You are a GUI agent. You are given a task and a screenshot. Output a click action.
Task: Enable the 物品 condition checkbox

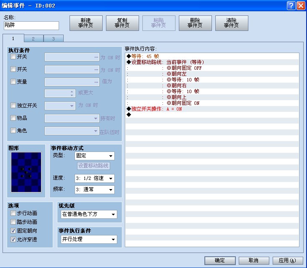coord(13,118)
